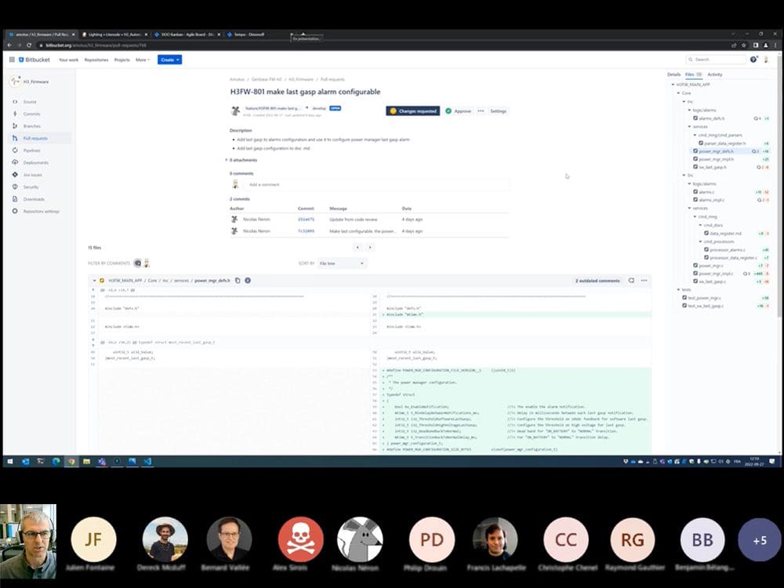This screenshot has width=784, height=588.
Task: Open Deployments in the sidebar
Action: pyautogui.click(x=34, y=162)
